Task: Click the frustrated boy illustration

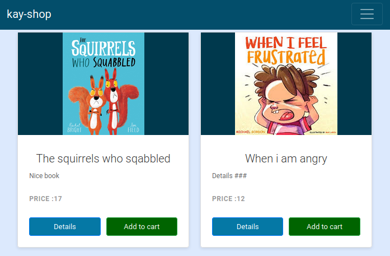Action: click(285, 95)
